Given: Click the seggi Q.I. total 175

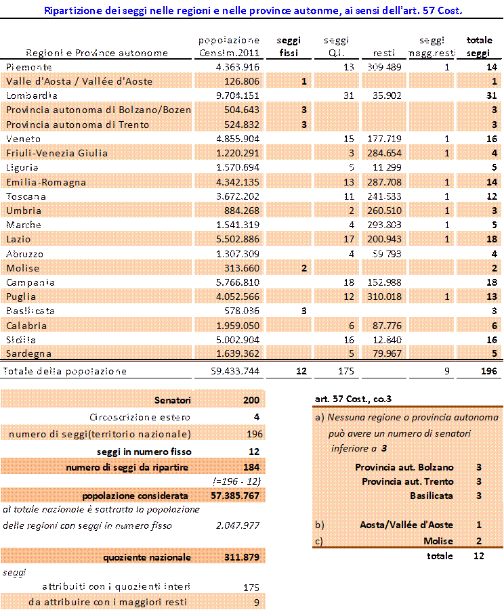Looking at the screenshot, I should [346, 371].
